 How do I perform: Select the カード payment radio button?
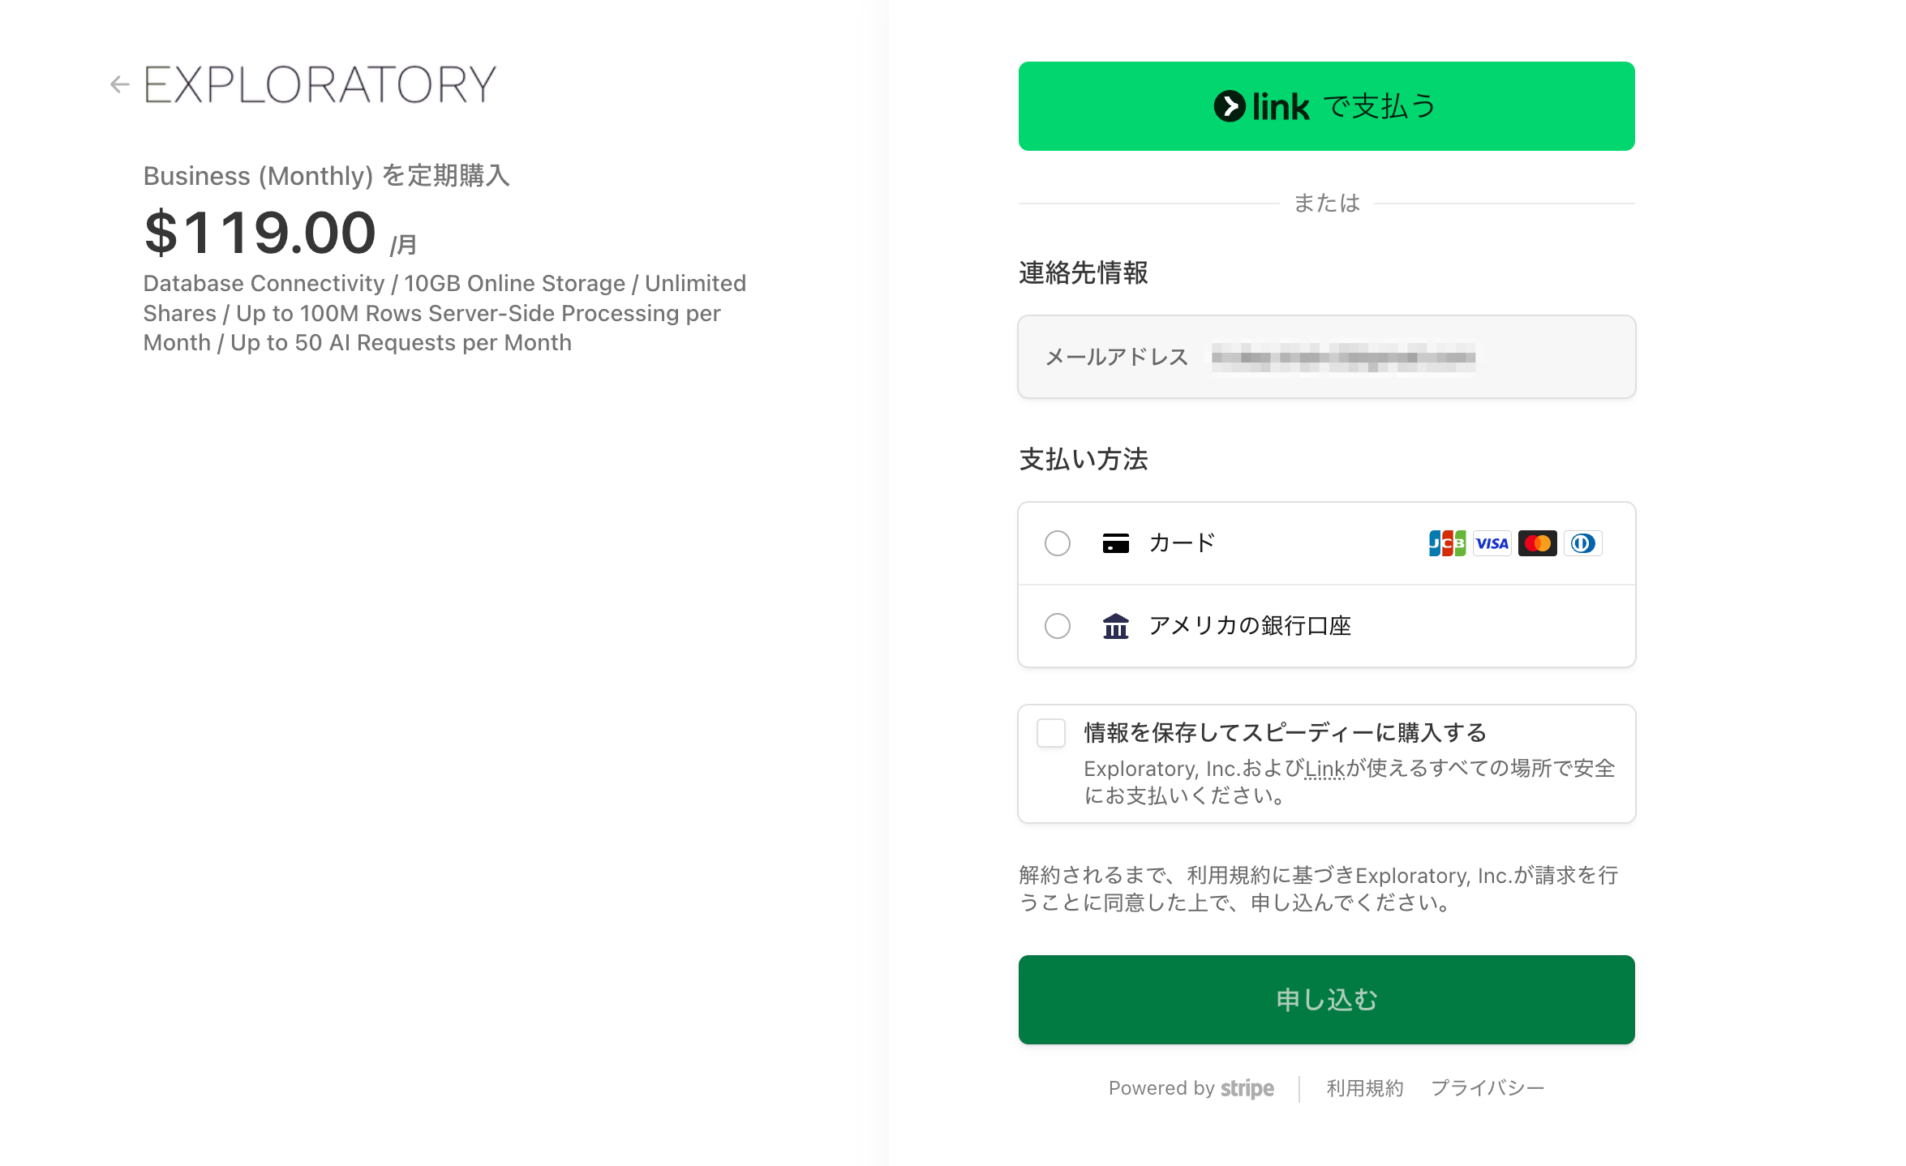(1057, 543)
